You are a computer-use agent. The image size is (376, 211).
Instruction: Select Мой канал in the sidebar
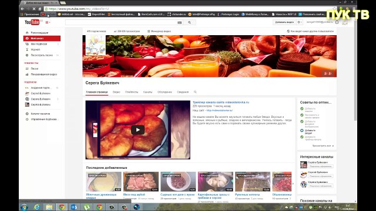tap(42, 38)
